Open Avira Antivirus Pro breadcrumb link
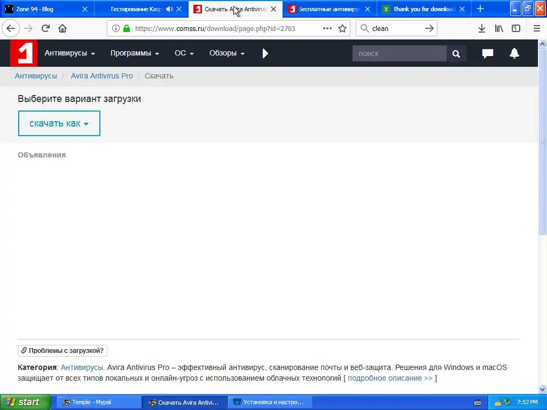The image size is (547, 410). point(102,76)
